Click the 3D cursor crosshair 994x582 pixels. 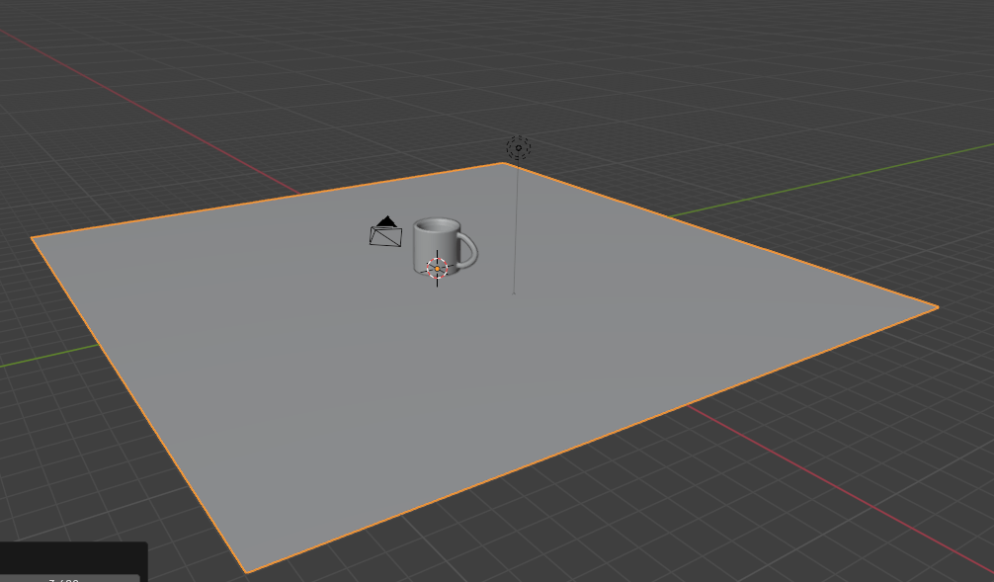coord(437,268)
